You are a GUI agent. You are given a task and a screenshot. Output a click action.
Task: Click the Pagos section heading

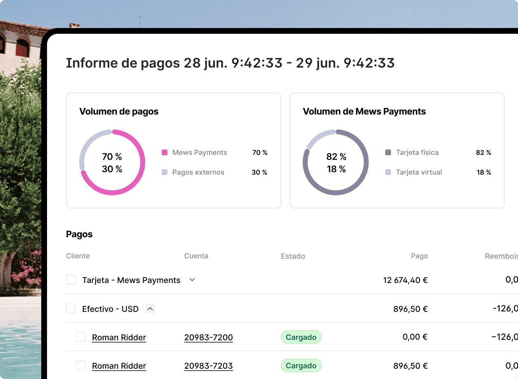coord(79,234)
